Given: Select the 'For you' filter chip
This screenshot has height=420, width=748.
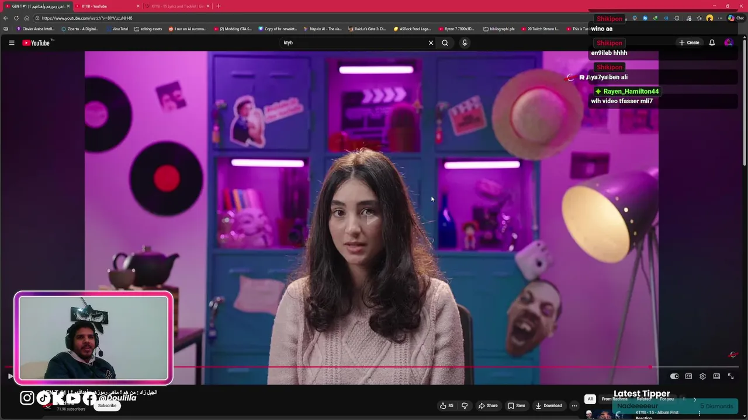Looking at the screenshot, I should click(667, 399).
